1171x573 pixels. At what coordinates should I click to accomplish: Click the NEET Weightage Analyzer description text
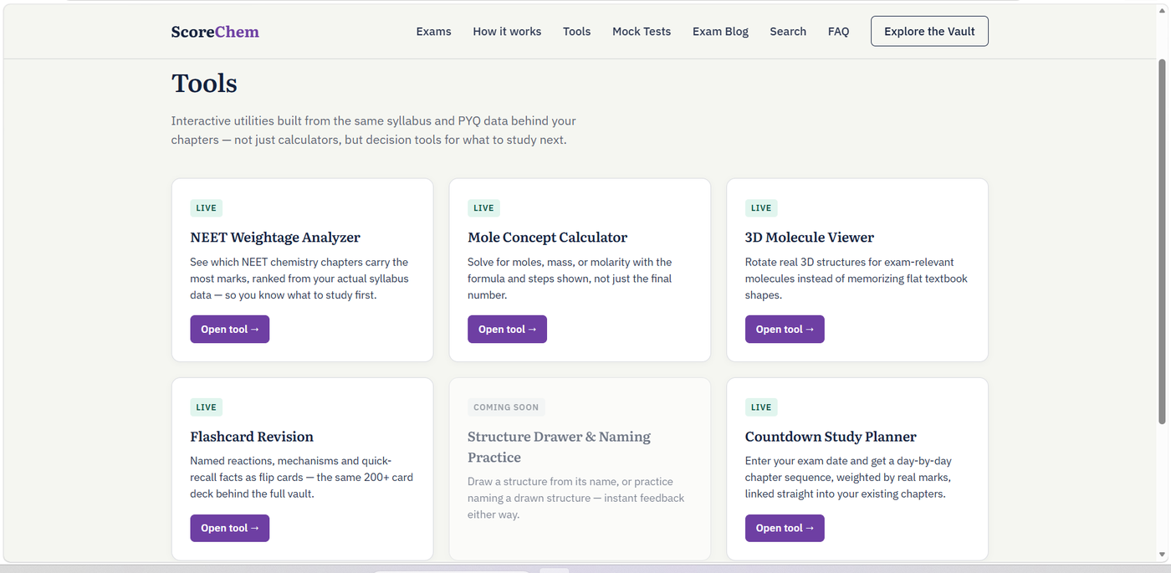pyautogui.click(x=299, y=279)
